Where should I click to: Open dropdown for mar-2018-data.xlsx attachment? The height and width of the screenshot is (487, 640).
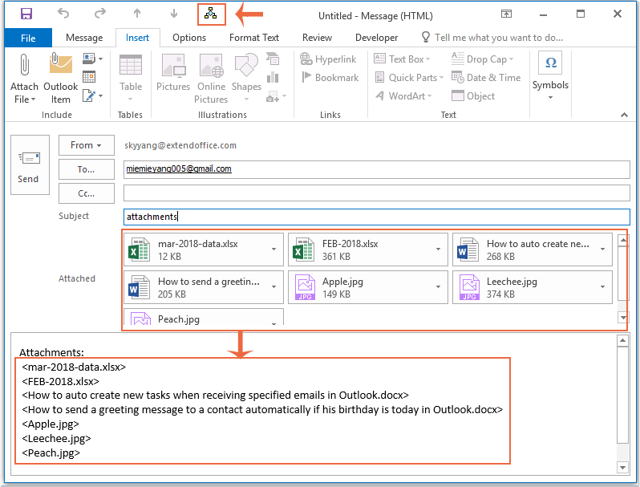tap(273, 250)
